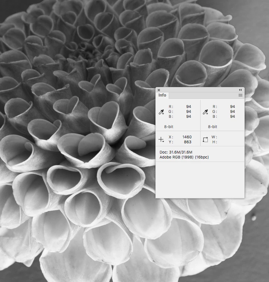Close the Info panel with the X icon
The image size is (269, 282).
pyautogui.click(x=158, y=90)
